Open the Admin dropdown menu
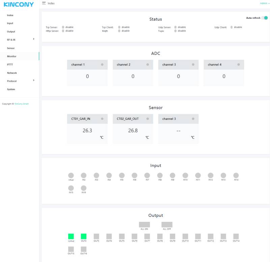The image size is (270, 262). click(x=264, y=3)
